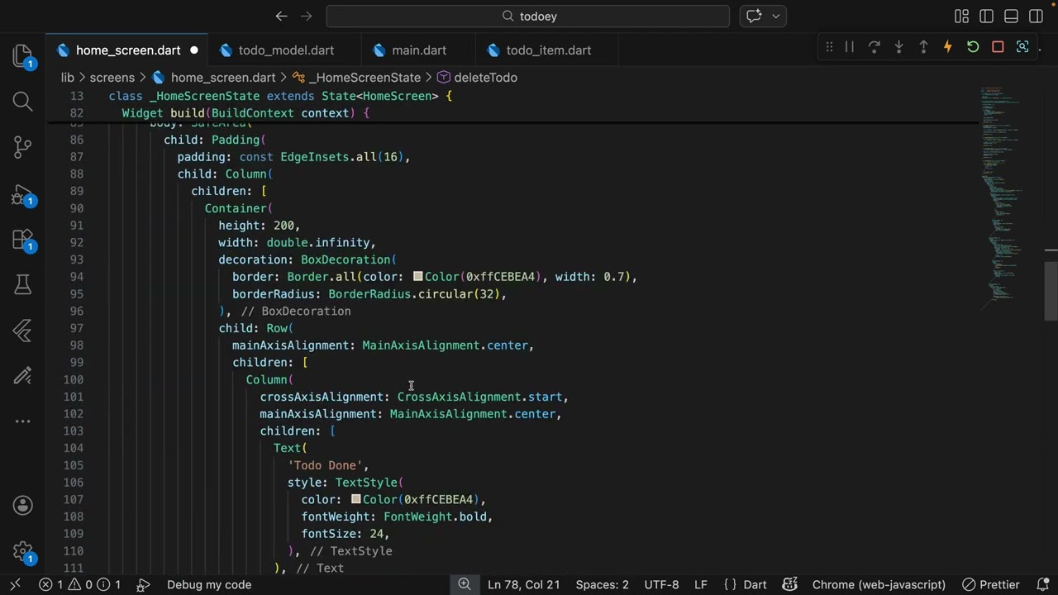Screen dimensions: 1058x595
Task: Click the Spaces: 2 indentation setting
Action: point(602,584)
